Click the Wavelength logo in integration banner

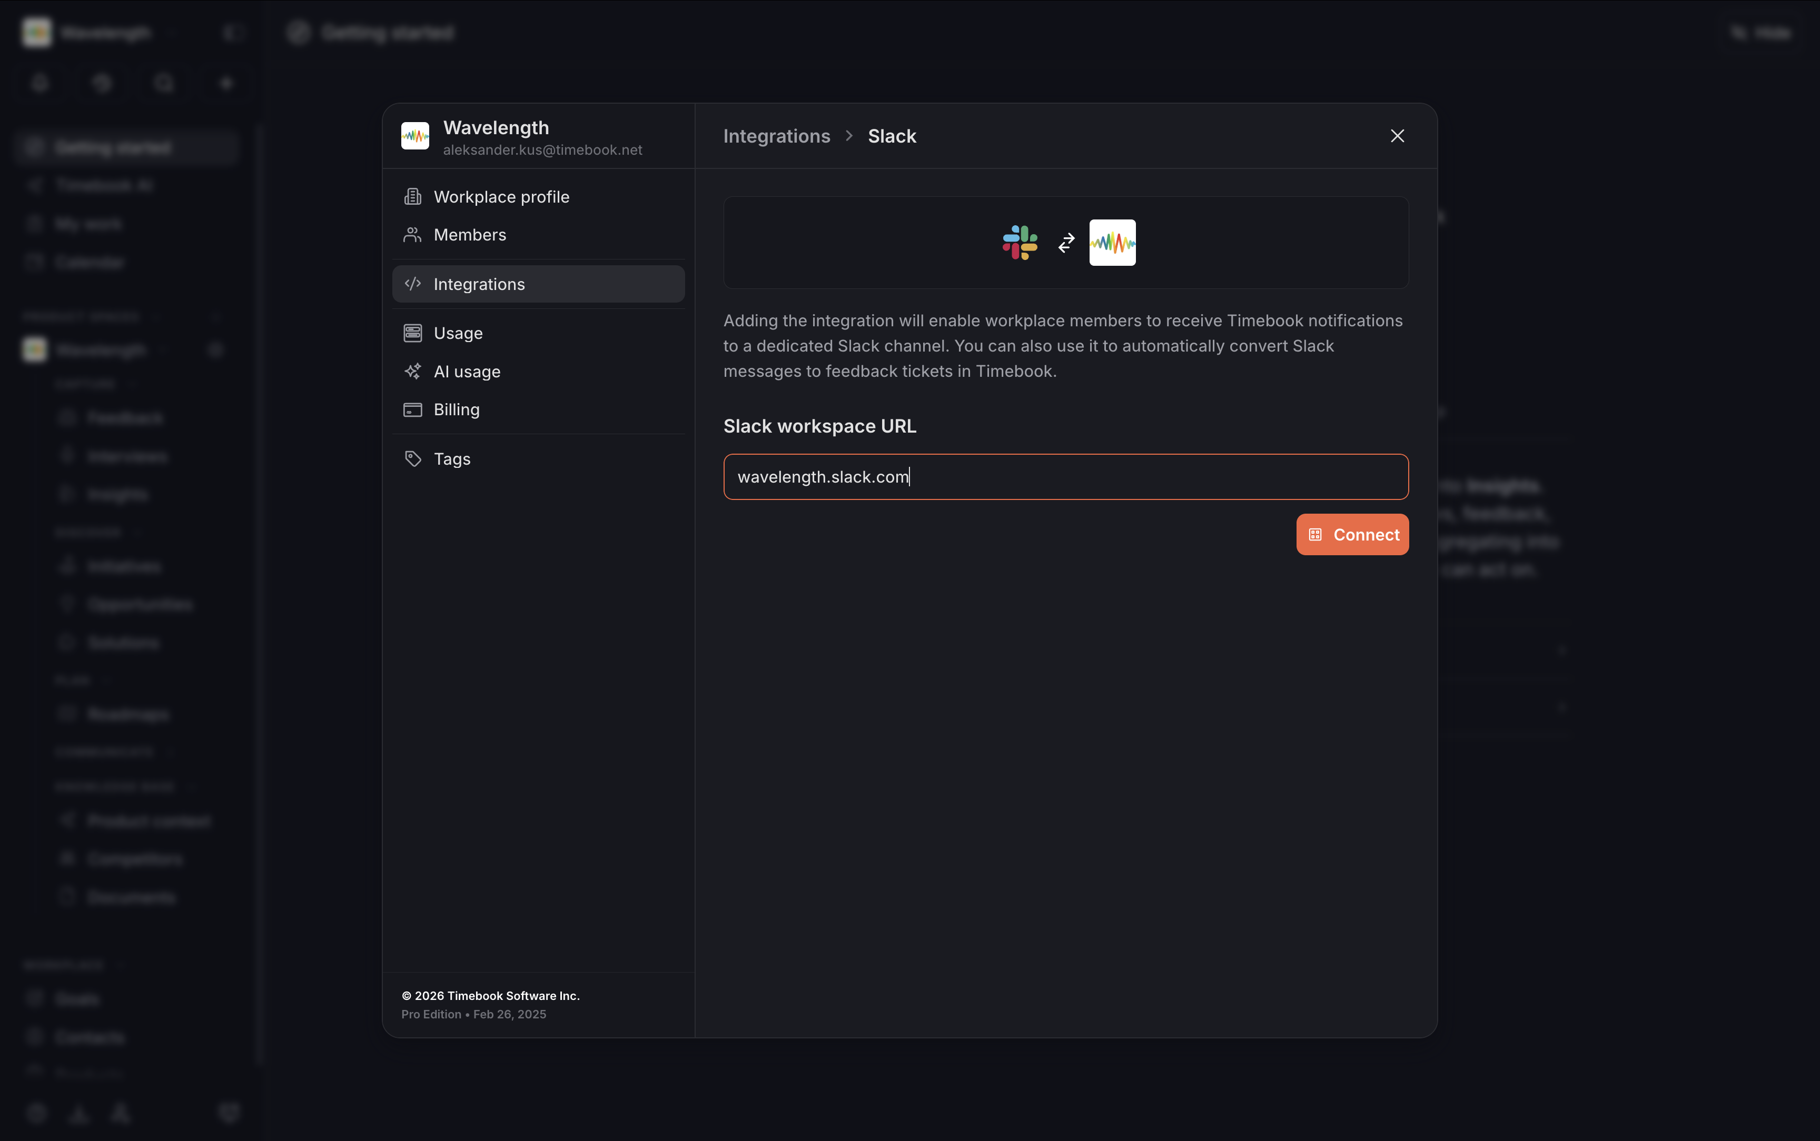pyautogui.click(x=1112, y=242)
